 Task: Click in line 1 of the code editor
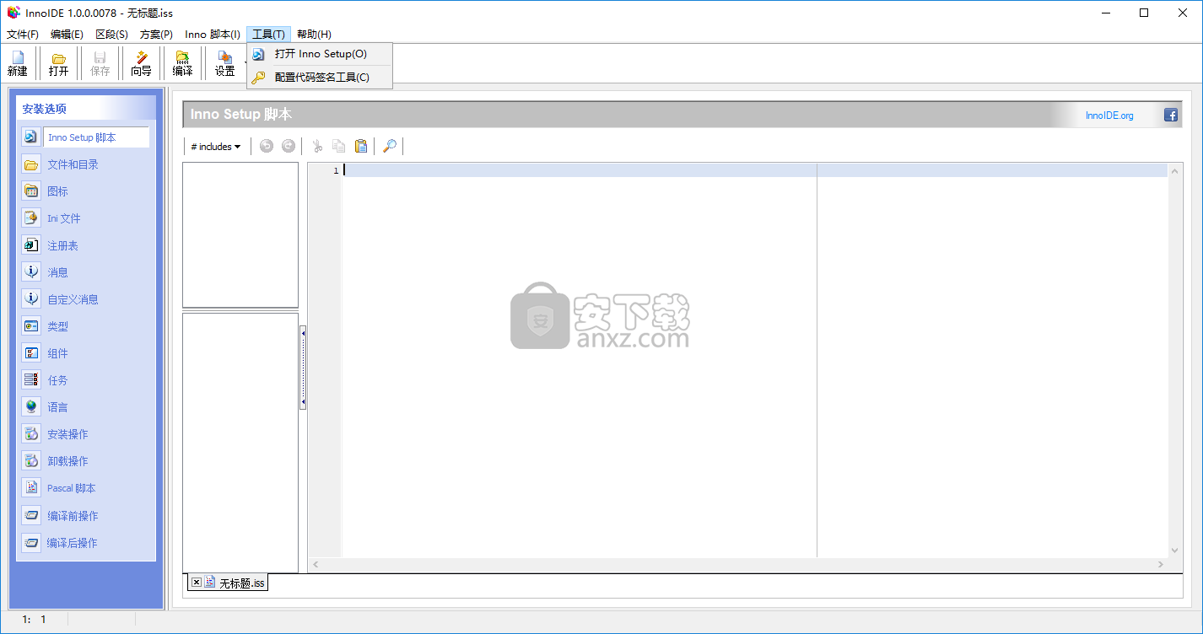pyautogui.click(x=755, y=170)
